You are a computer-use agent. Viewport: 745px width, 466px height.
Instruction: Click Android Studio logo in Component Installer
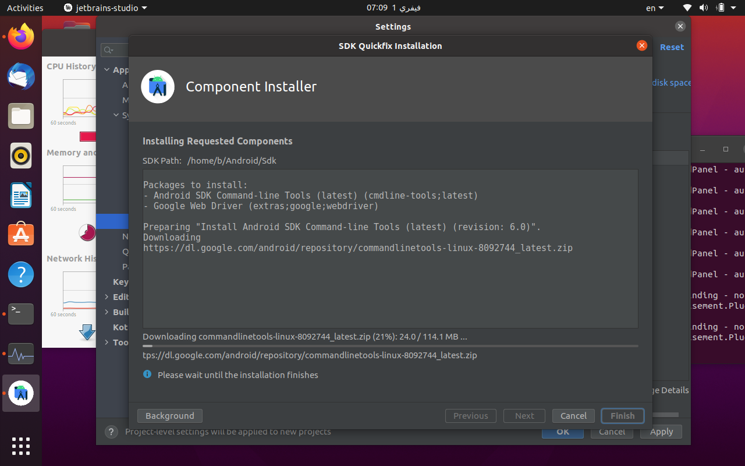pos(158,87)
